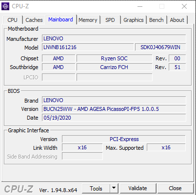Click the Model LNVNB161216 field
Screen dimensions: 196x195
click(88, 47)
